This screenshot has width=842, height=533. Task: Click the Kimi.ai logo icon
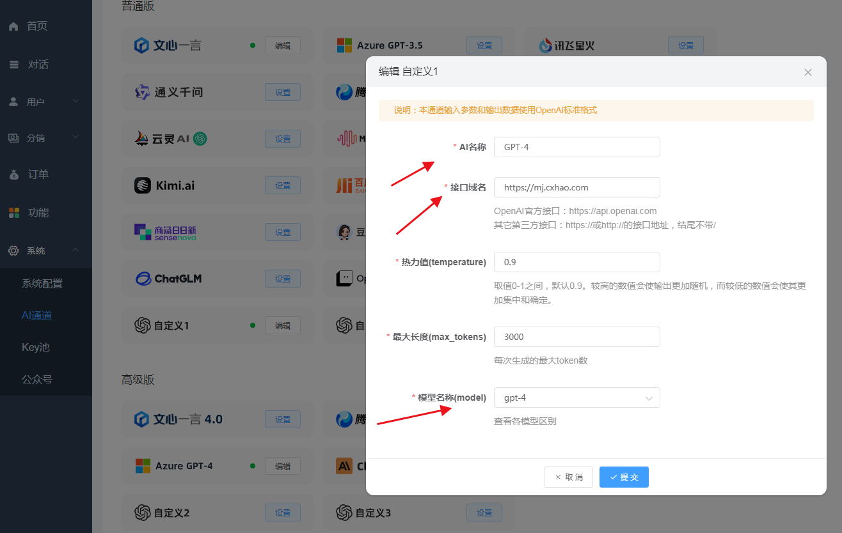coord(142,185)
